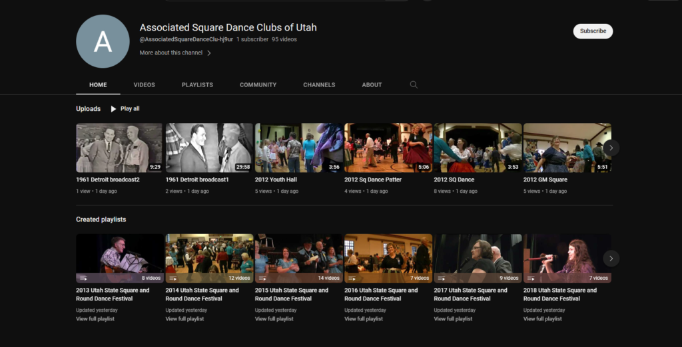Advance created playlists with right arrow button
The height and width of the screenshot is (347, 682).
[x=611, y=259]
